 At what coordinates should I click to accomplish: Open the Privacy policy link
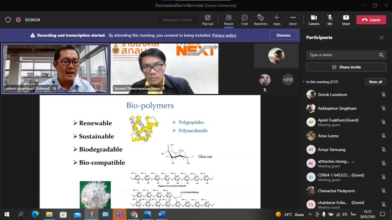224,36
